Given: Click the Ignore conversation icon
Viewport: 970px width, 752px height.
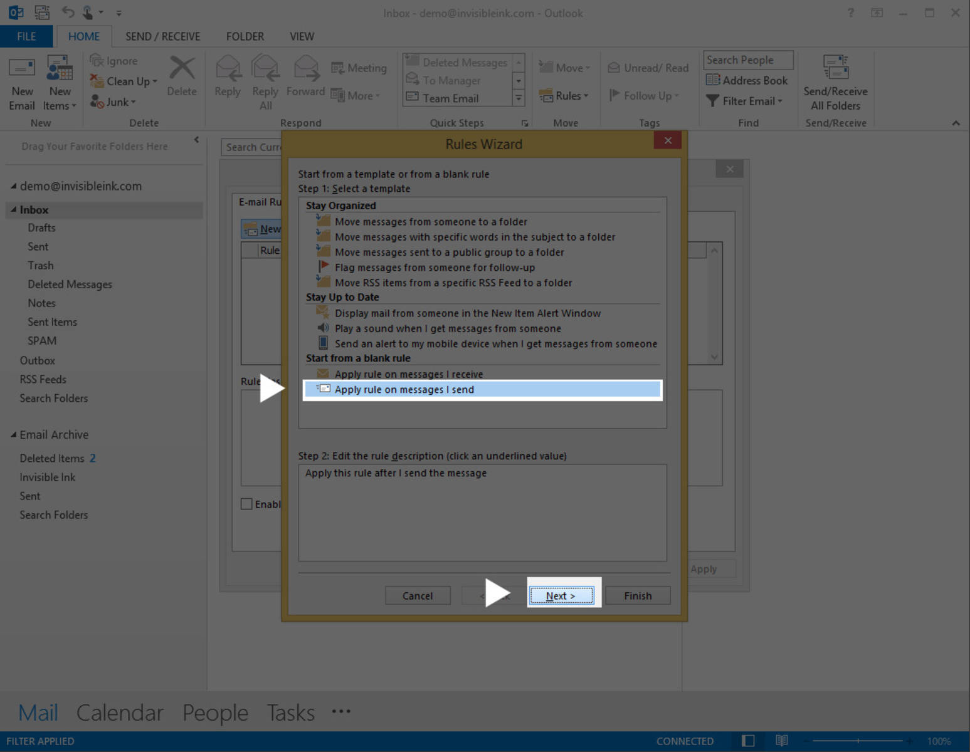Looking at the screenshot, I should 113,61.
